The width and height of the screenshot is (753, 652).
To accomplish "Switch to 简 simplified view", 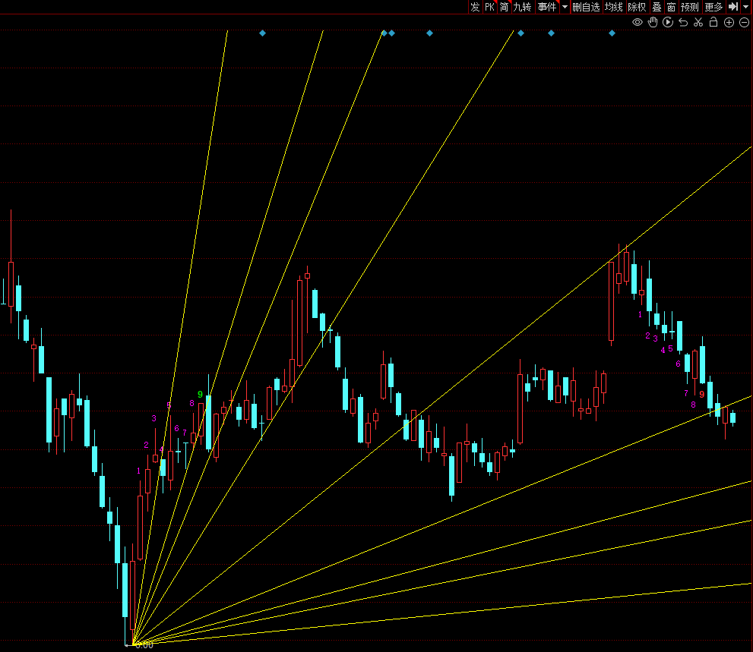I will tap(504, 7).
